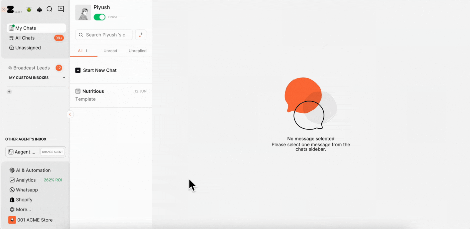Click the Whatsapp logo icon
Screen dimensions: 470x229
(12, 190)
